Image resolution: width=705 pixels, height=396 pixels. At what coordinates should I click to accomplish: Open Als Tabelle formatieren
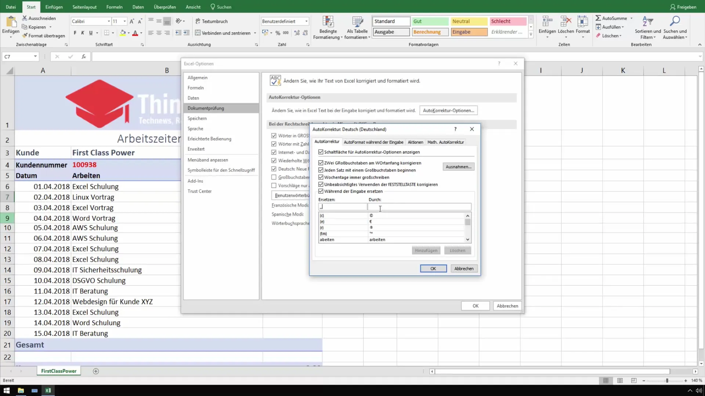pyautogui.click(x=357, y=27)
